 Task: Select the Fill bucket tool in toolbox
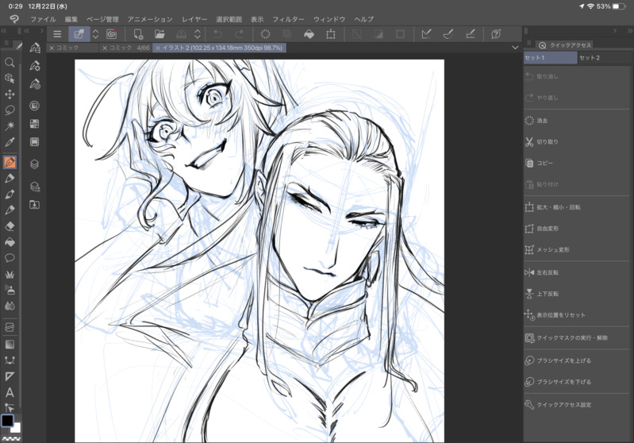[x=10, y=242]
